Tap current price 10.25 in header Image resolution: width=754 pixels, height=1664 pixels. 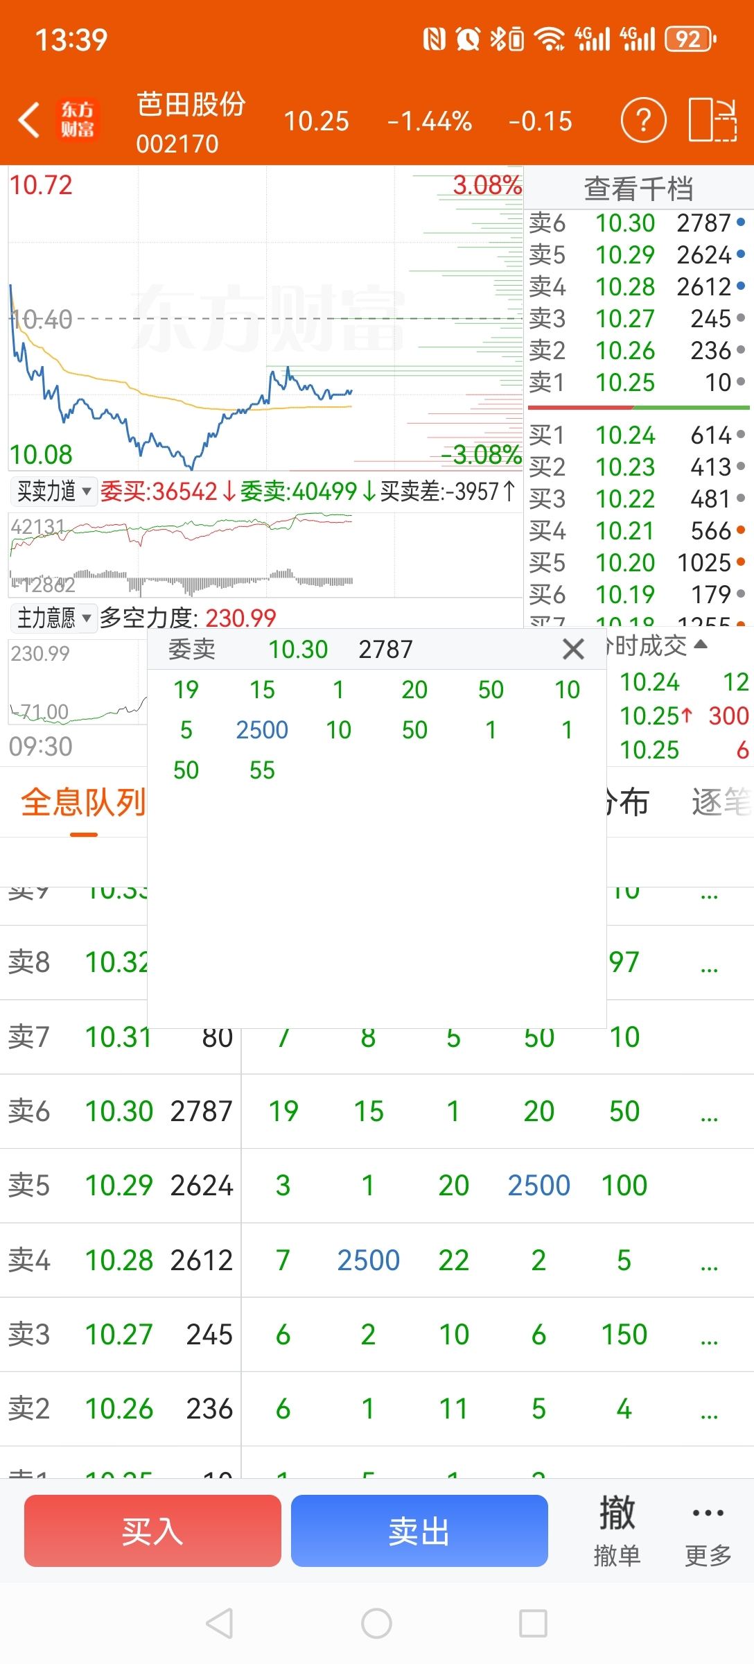tap(317, 121)
